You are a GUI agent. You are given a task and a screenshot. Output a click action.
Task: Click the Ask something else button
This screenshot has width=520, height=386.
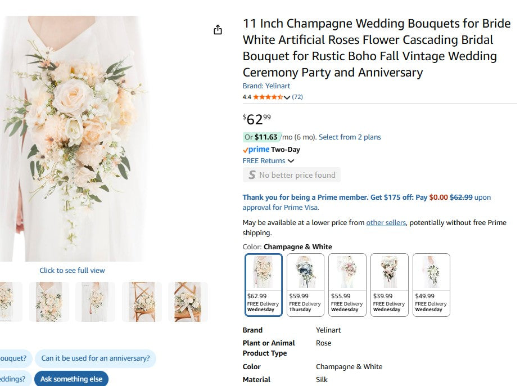tap(71, 379)
